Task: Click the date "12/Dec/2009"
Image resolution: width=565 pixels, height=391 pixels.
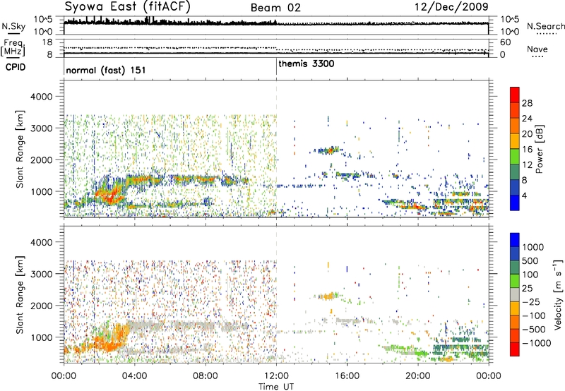Action: click(x=451, y=6)
